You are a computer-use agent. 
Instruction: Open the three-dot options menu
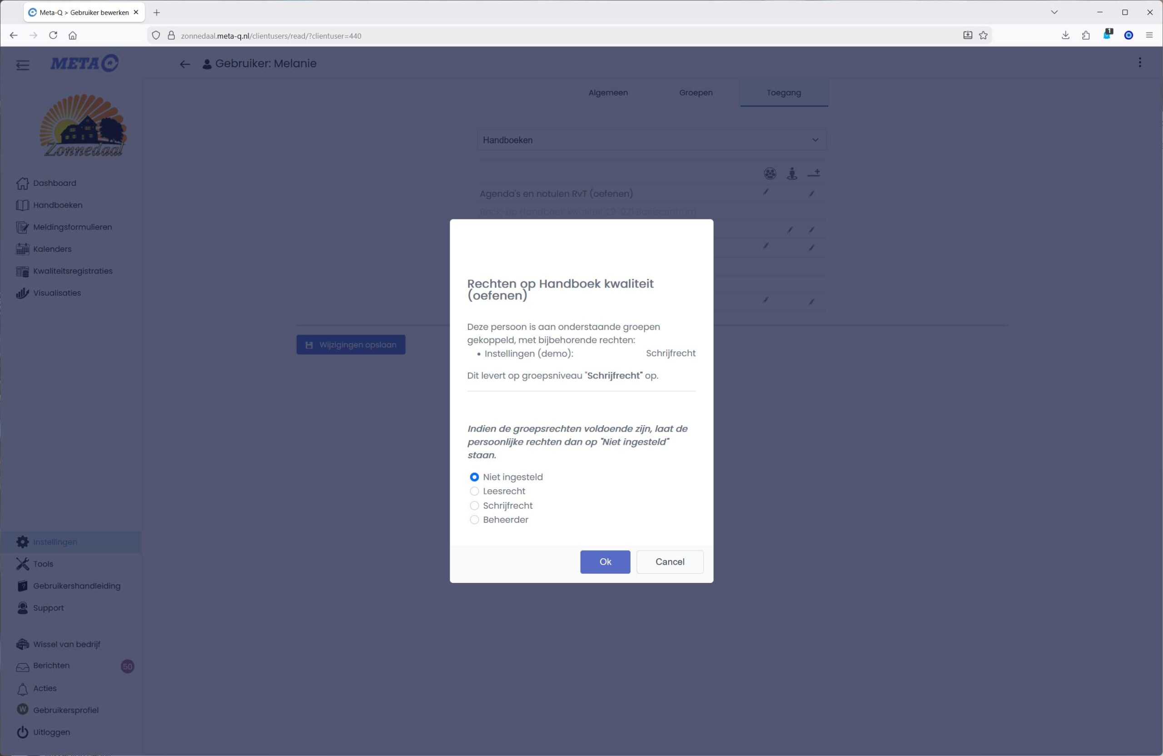click(x=1139, y=63)
